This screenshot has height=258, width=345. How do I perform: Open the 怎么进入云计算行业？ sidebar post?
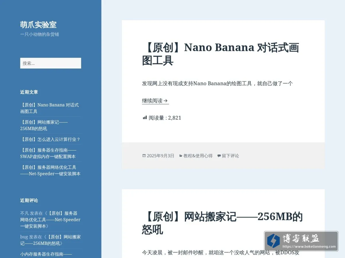coord(50,139)
